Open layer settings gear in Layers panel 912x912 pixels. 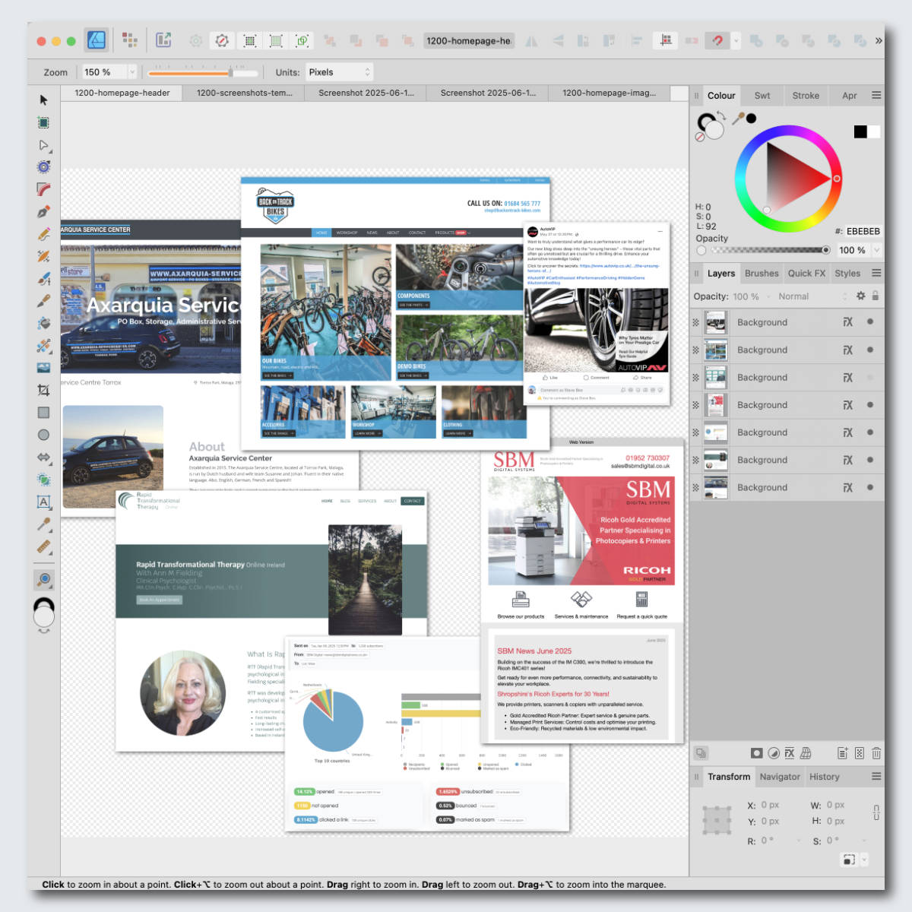click(860, 296)
